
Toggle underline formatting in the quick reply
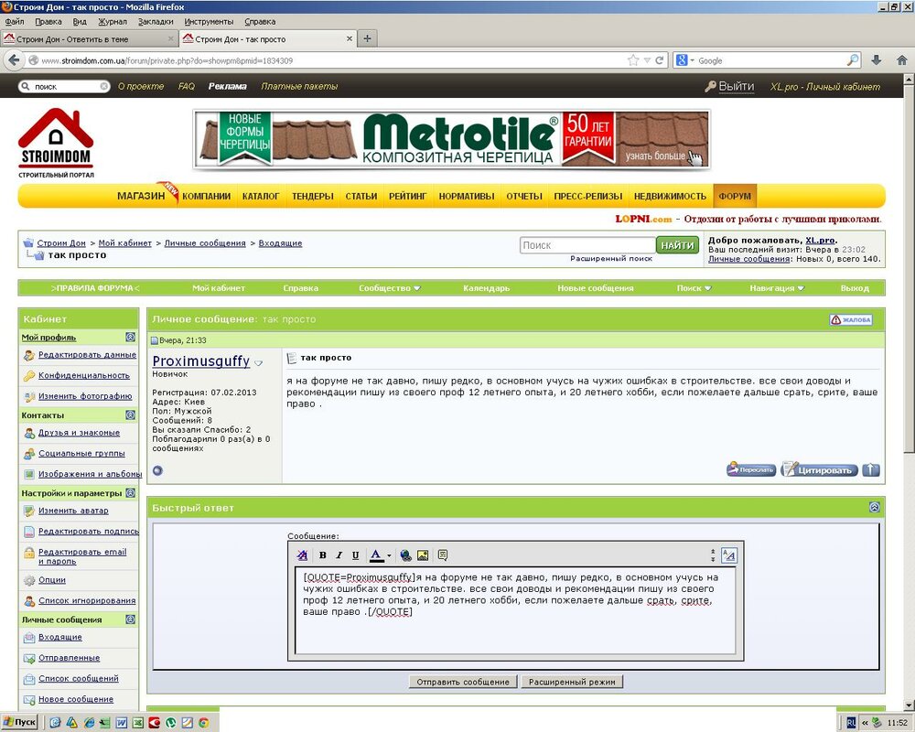click(355, 555)
